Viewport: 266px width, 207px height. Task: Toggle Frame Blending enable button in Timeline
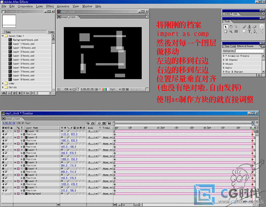click(104, 123)
